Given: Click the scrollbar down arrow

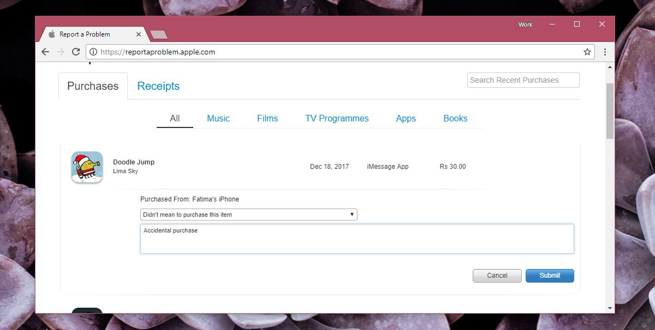Looking at the screenshot, I should point(610,309).
